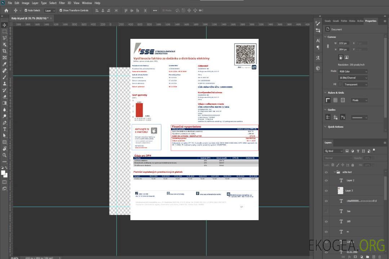Select the Crop tool
Image resolution: width=389 pixels, height=259 pixels.
(x=4, y=51)
